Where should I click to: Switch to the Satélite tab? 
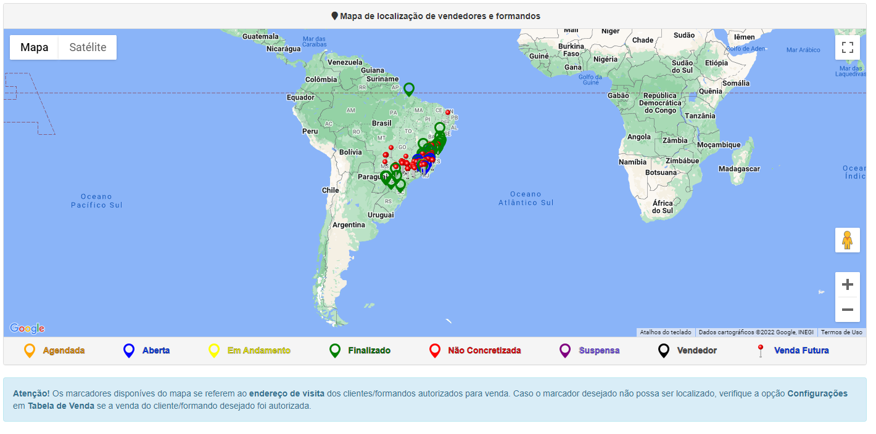86,47
